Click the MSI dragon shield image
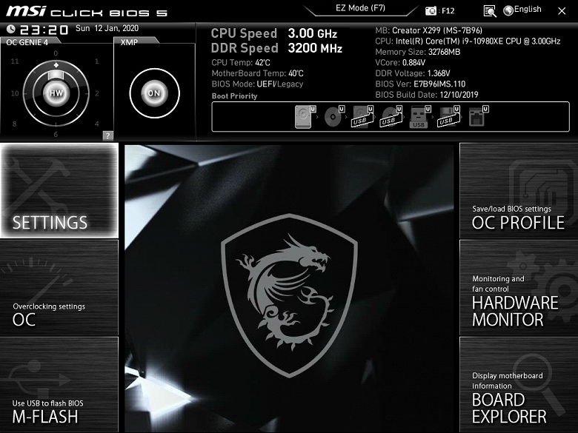578x433 pixels. pos(289,295)
